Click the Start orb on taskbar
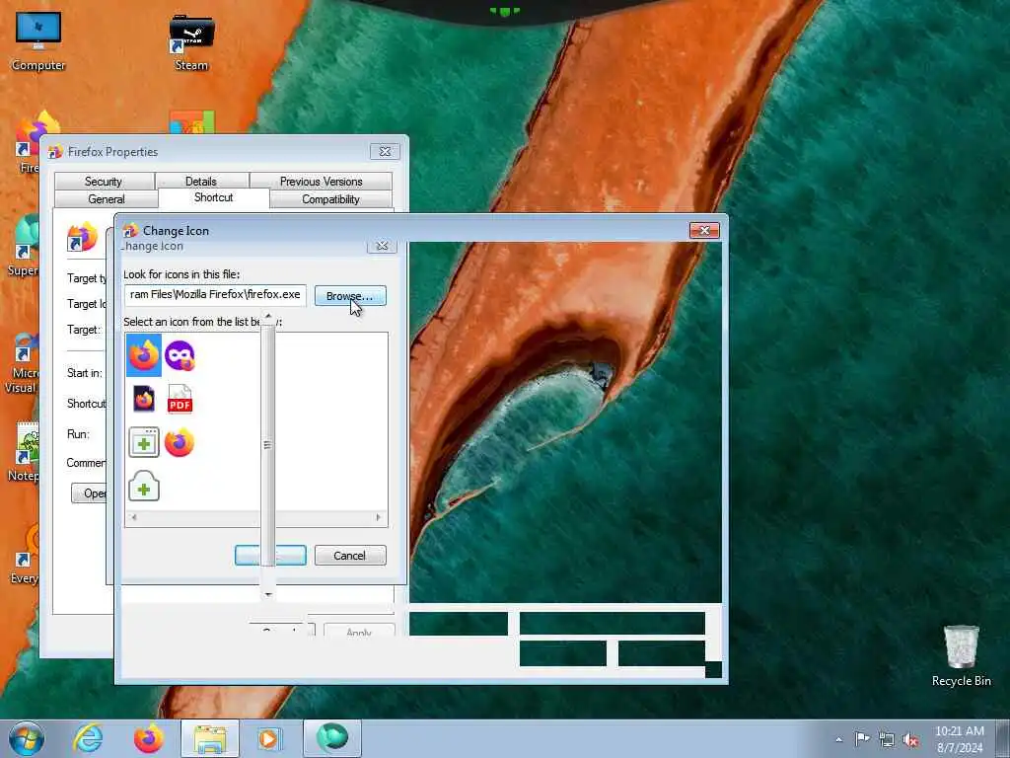This screenshot has width=1010, height=758. [27, 738]
